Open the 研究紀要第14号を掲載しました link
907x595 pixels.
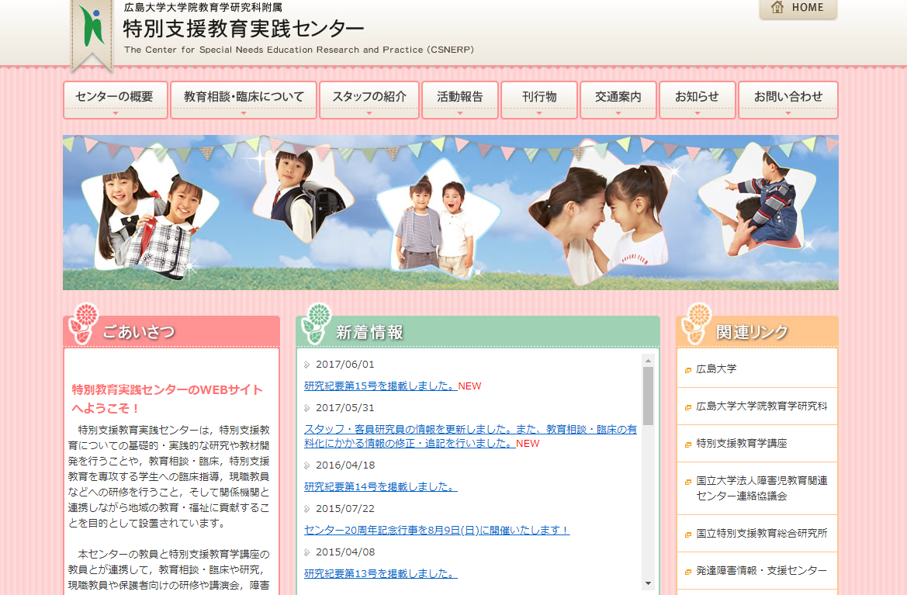click(381, 487)
